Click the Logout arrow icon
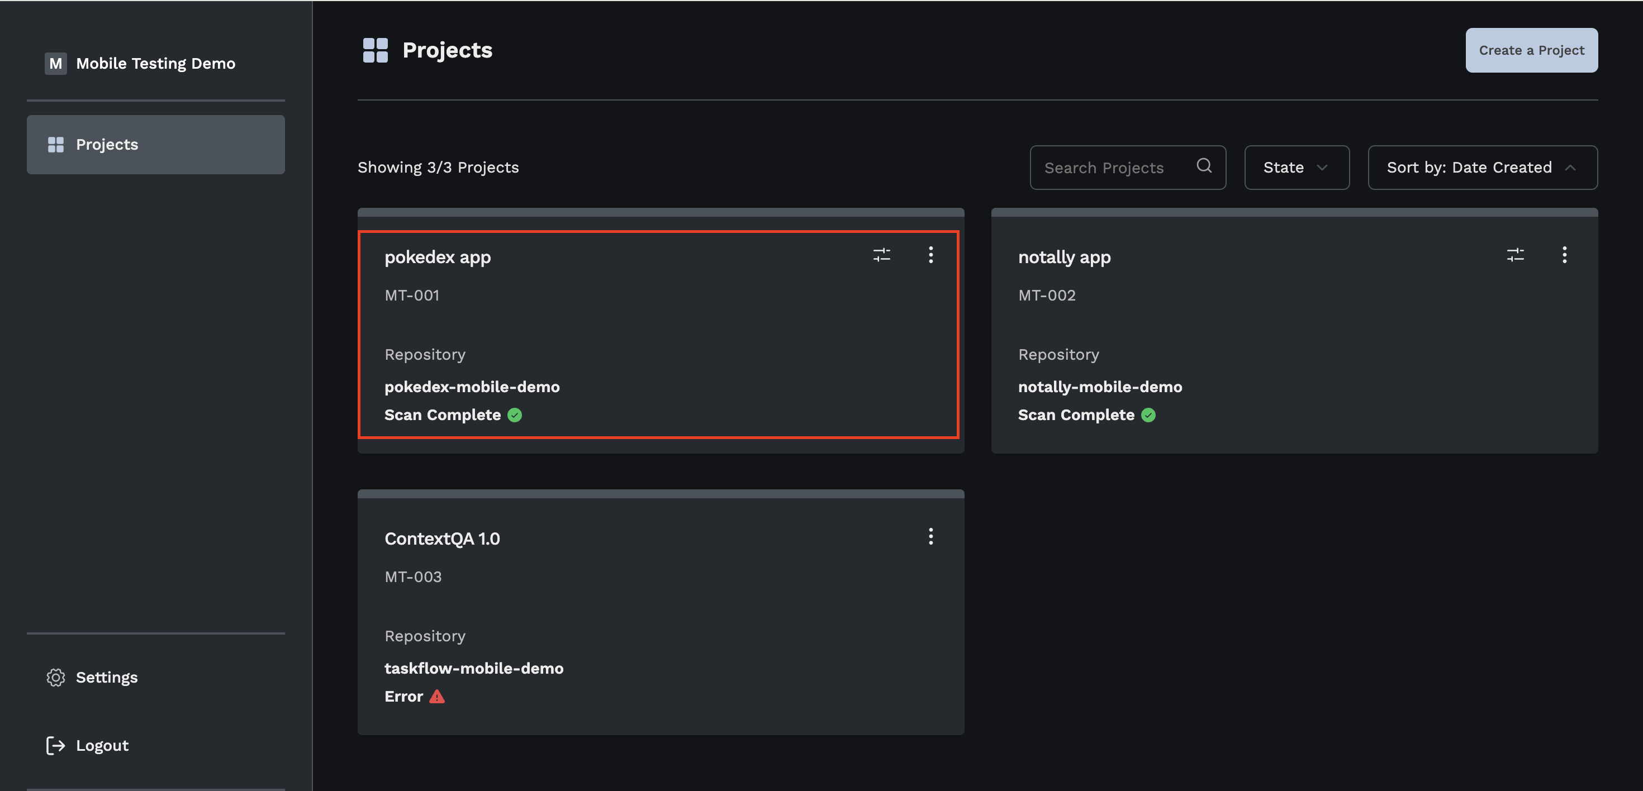 (x=55, y=745)
